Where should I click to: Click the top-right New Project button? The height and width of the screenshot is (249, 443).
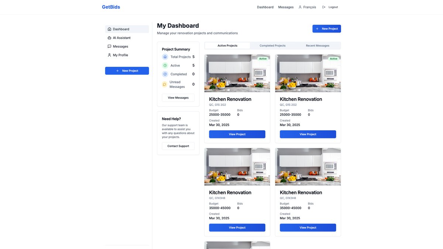(327, 29)
